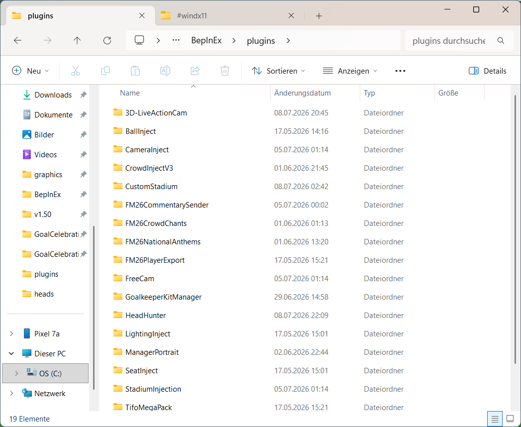Select the FM26CommentarySender folder
This screenshot has width=521, height=427.
click(167, 205)
